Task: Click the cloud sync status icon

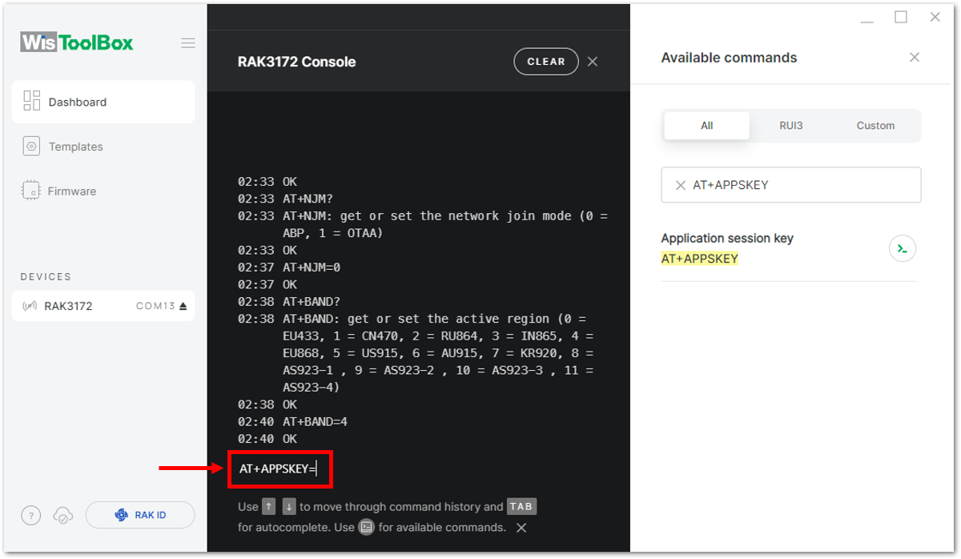Action: (x=62, y=516)
